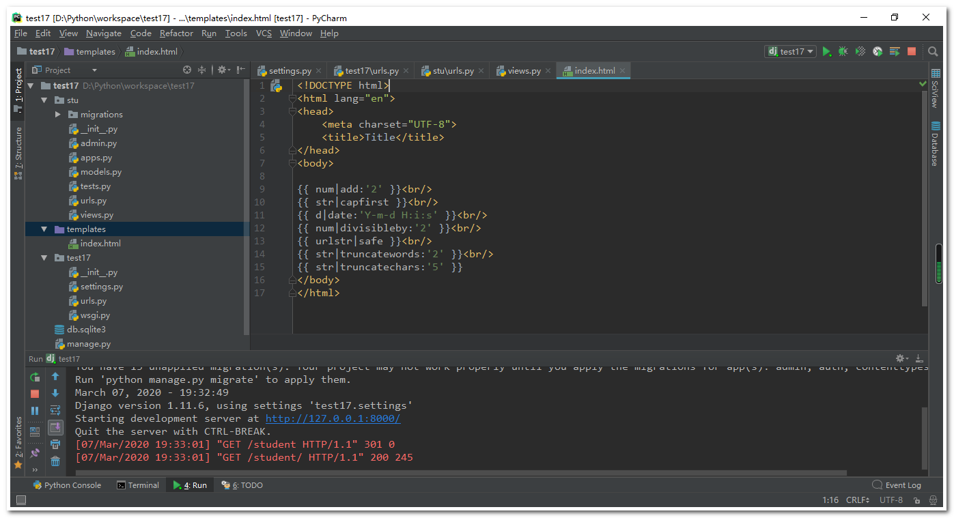Open the inspection profile icon in status bar

(934, 500)
